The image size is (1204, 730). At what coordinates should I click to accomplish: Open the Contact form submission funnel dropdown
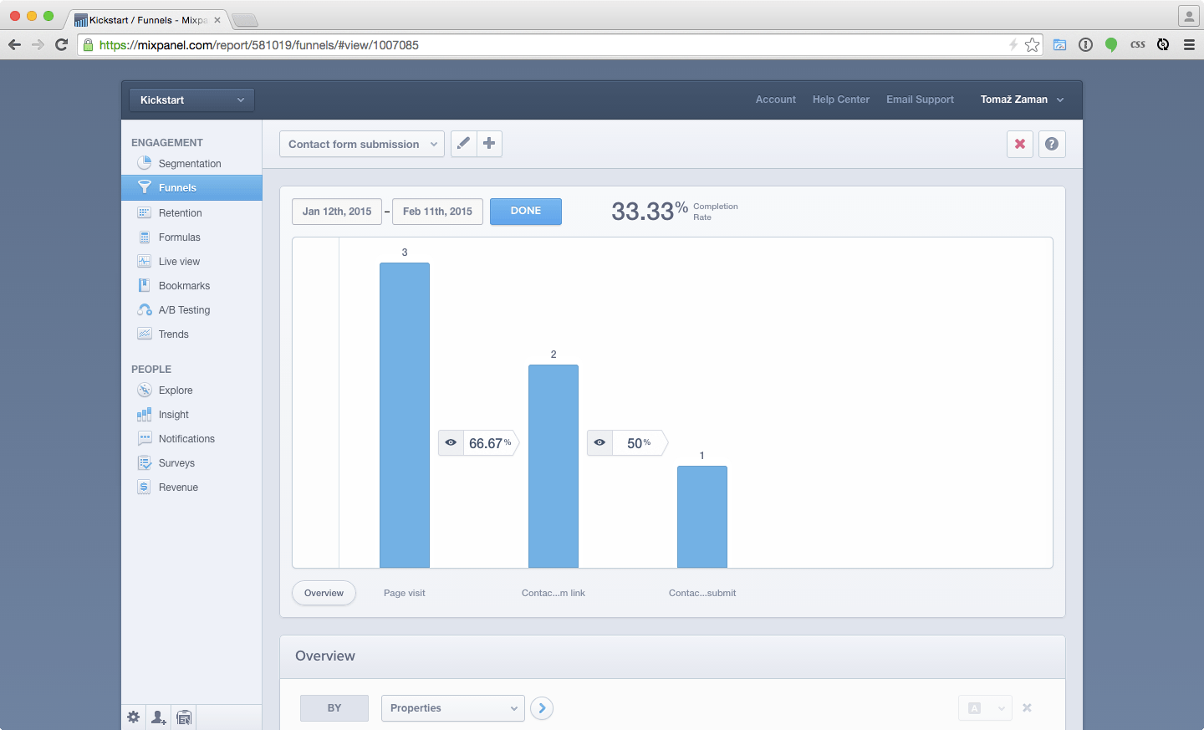point(362,144)
